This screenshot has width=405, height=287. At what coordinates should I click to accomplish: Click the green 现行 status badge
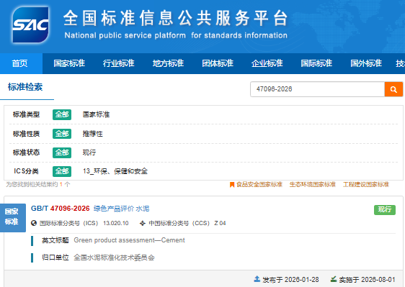coord(385,209)
